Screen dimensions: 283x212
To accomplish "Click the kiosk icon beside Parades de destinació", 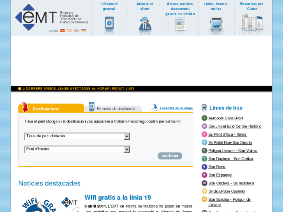I will [x=92, y=107].
